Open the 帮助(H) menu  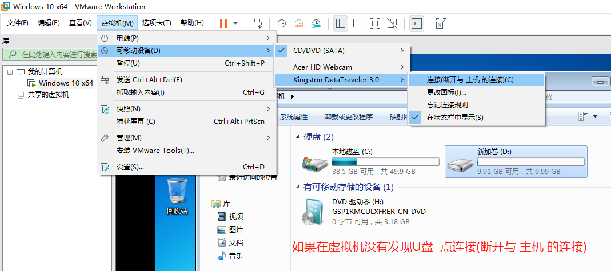[192, 23]
